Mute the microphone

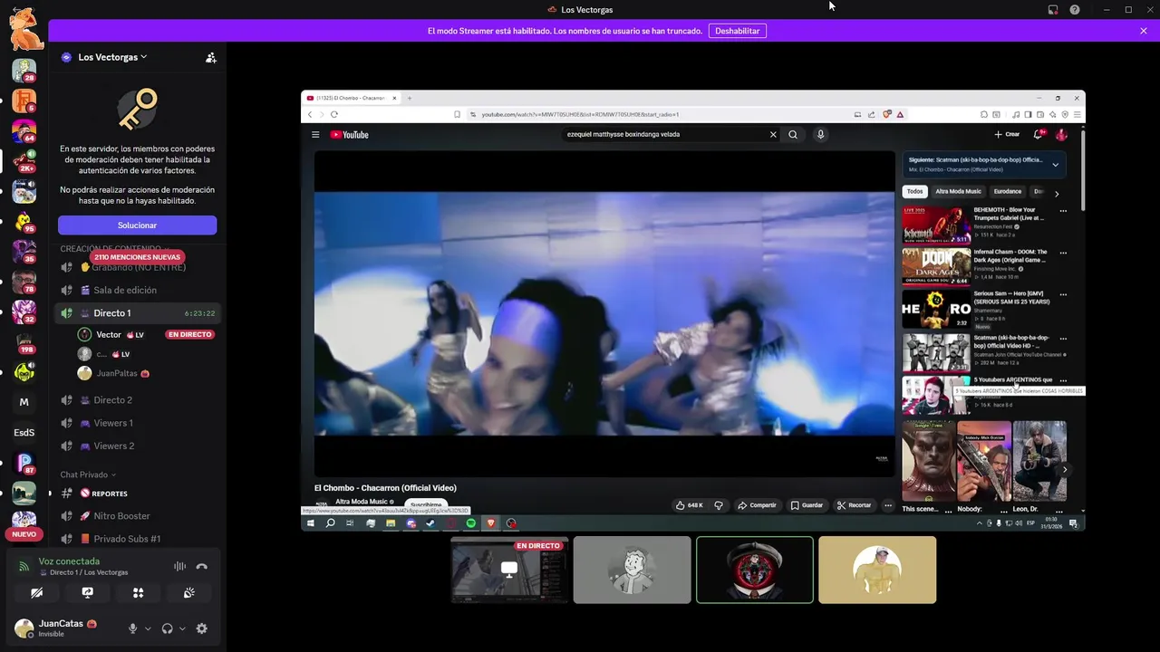point(132,628)
